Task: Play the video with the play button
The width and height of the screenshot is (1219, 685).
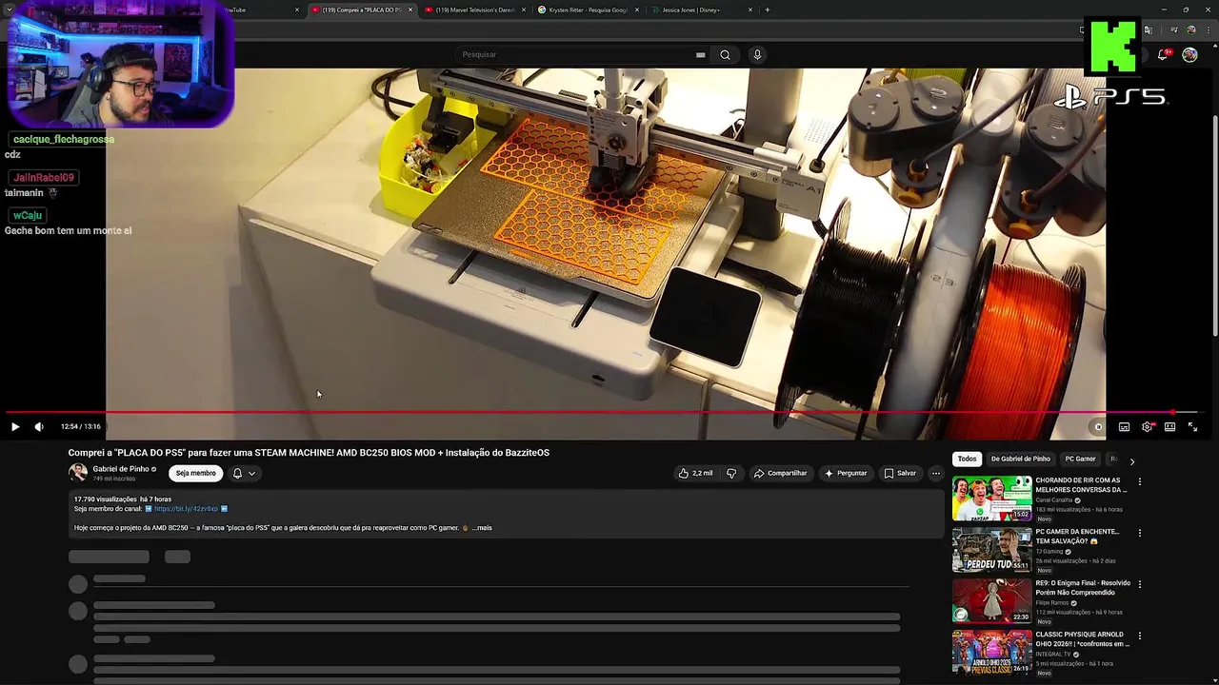Action: tap(15, 427)
